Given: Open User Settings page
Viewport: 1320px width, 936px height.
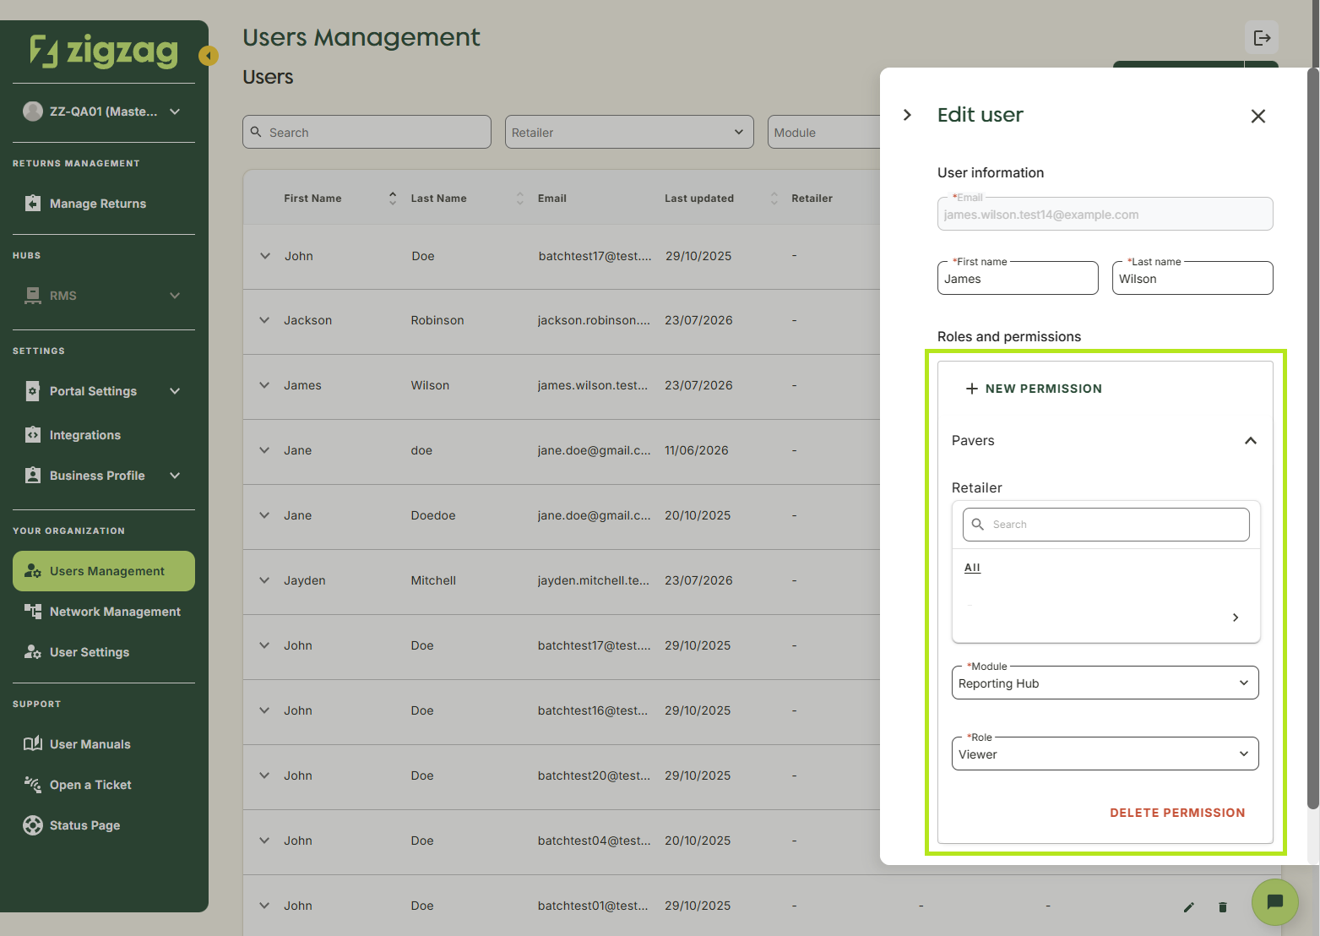Looking at the screenshot, I should pos(104,652).
